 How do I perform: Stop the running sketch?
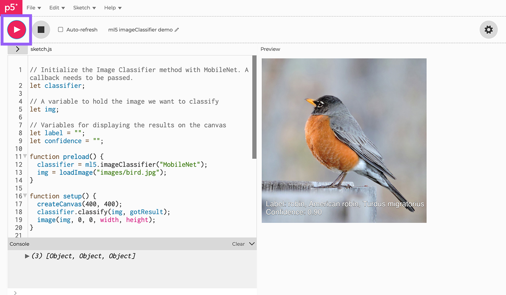(x=41, y=30)
